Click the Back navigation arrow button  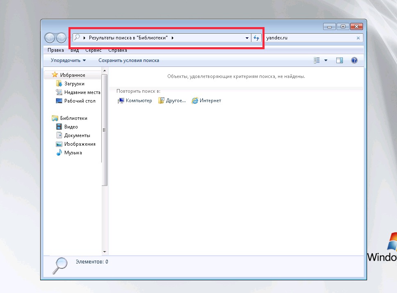coord(50,38)
